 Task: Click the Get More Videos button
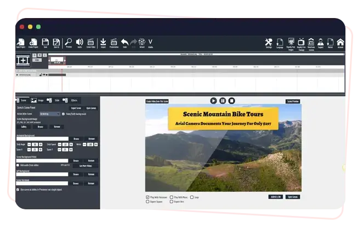coord(86,166)
